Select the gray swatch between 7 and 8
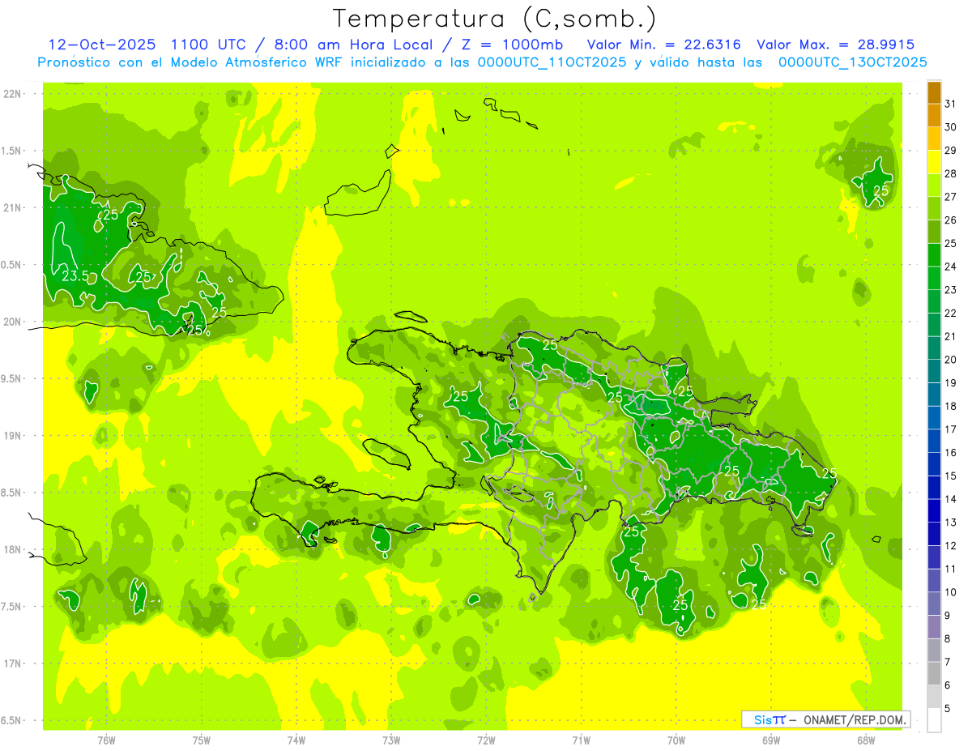Image resolution: width=972 pixels, height=751 pixels. [934, 651]
